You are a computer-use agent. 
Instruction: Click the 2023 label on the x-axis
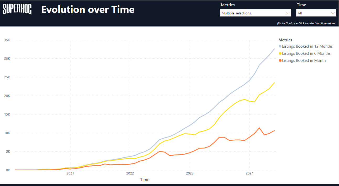pyautogui.click(x=190, y=173)
